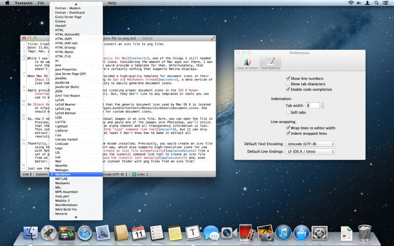Open Mission Control in the dock
Image resolution: width=394 pixels, height=246 pixels.
click(x=66, y=233)
